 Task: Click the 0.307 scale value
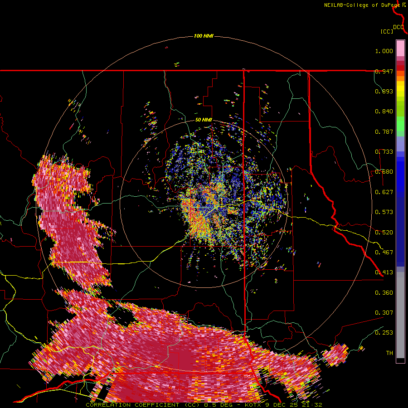(x=384, y=313)
